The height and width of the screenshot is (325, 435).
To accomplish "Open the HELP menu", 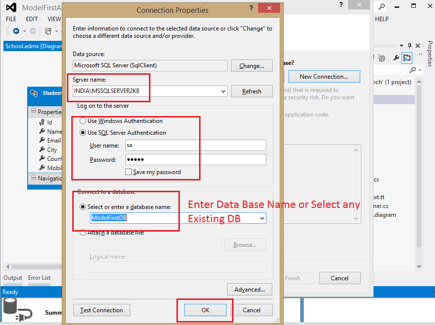I will (x=382, y=19).
